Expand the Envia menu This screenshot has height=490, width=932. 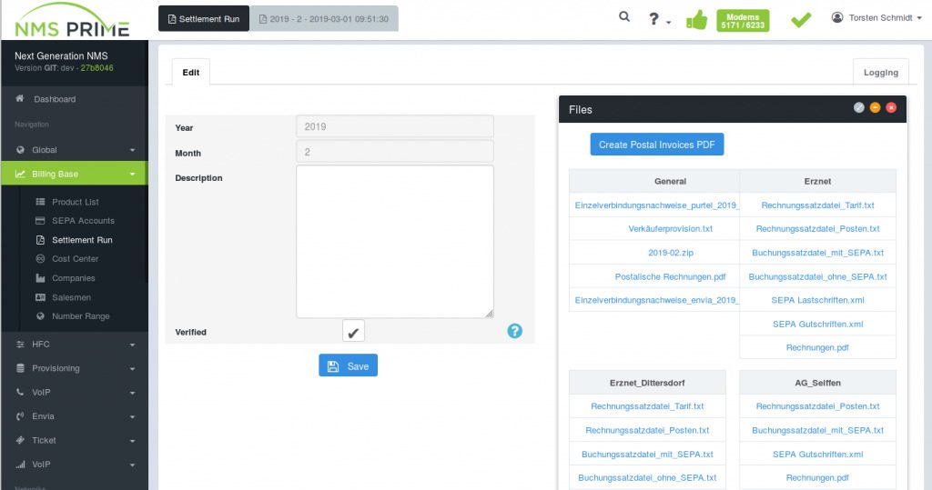(75, 416)
